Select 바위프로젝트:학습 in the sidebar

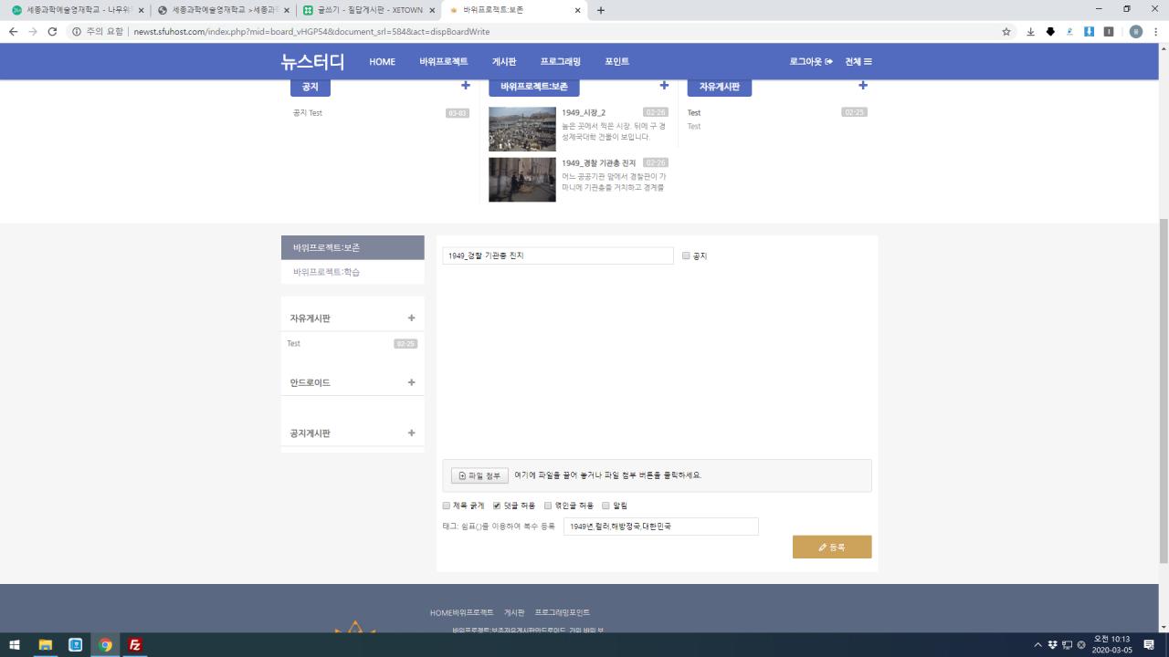point(353,272)
